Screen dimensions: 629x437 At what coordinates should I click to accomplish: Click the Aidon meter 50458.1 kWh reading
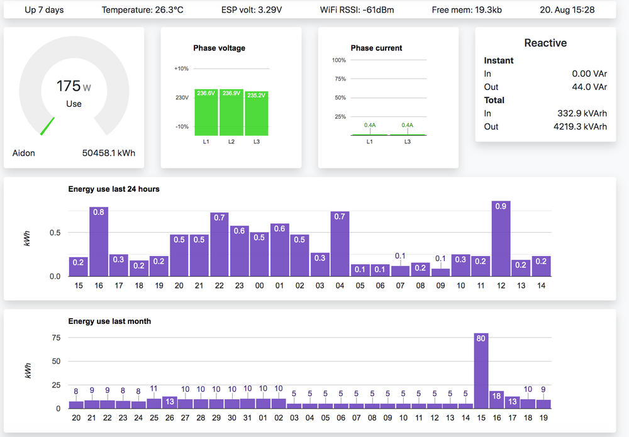coord(108,153)
